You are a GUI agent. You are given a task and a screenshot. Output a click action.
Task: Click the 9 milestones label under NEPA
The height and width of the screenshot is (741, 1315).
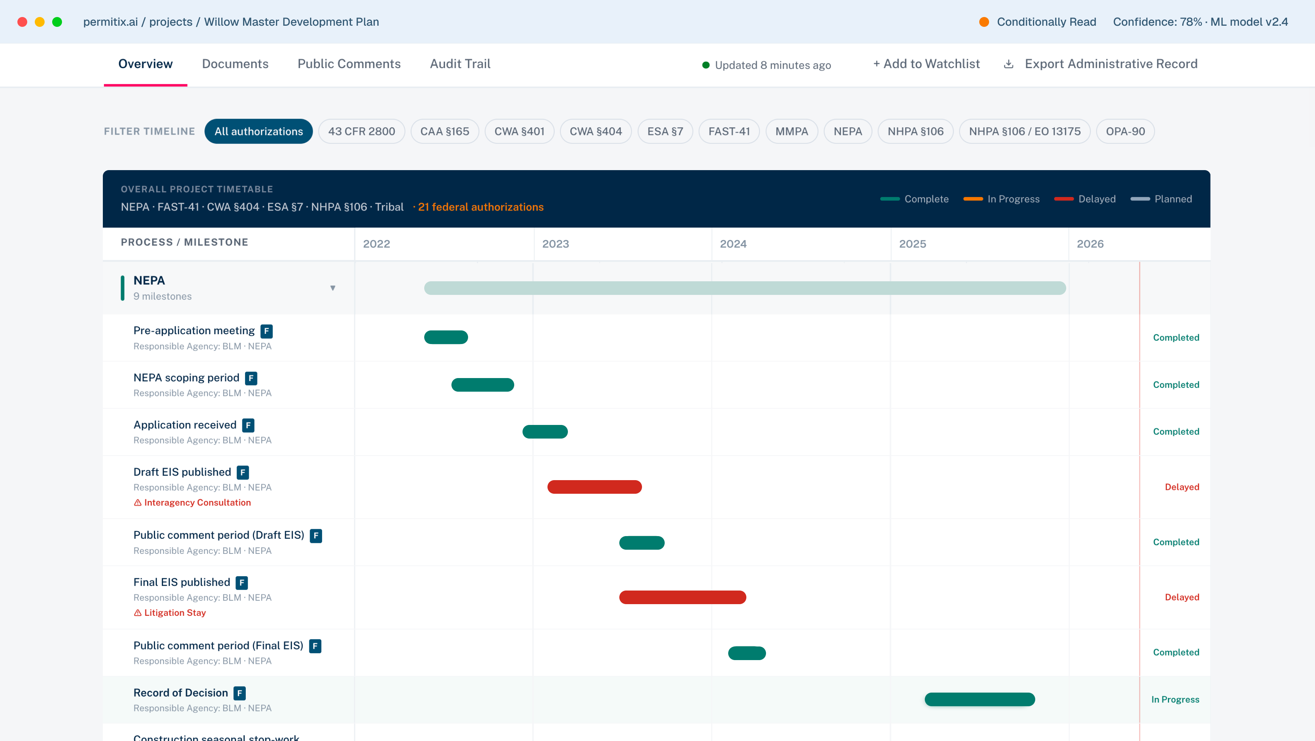(x=162, y=296)
